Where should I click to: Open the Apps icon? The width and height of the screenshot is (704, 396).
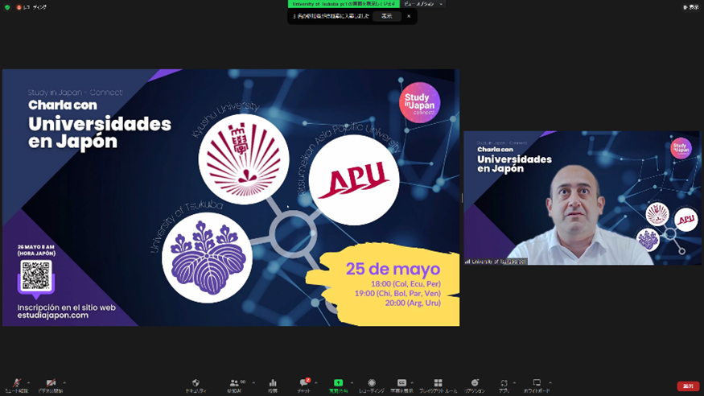pos(504,383)
